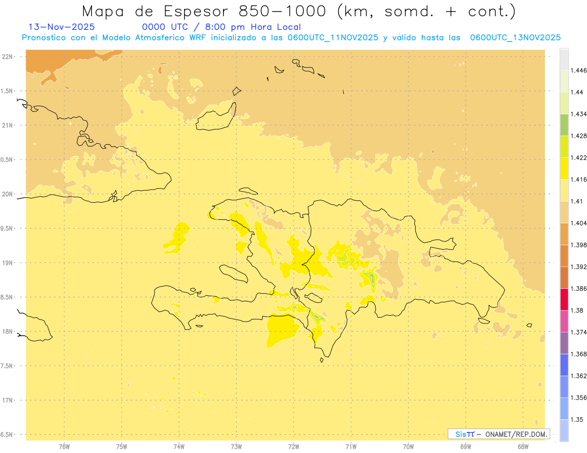Click longitude label '70W'
Image resolution: width=587 pixels, height=453 pixels.
coord(408,447)
